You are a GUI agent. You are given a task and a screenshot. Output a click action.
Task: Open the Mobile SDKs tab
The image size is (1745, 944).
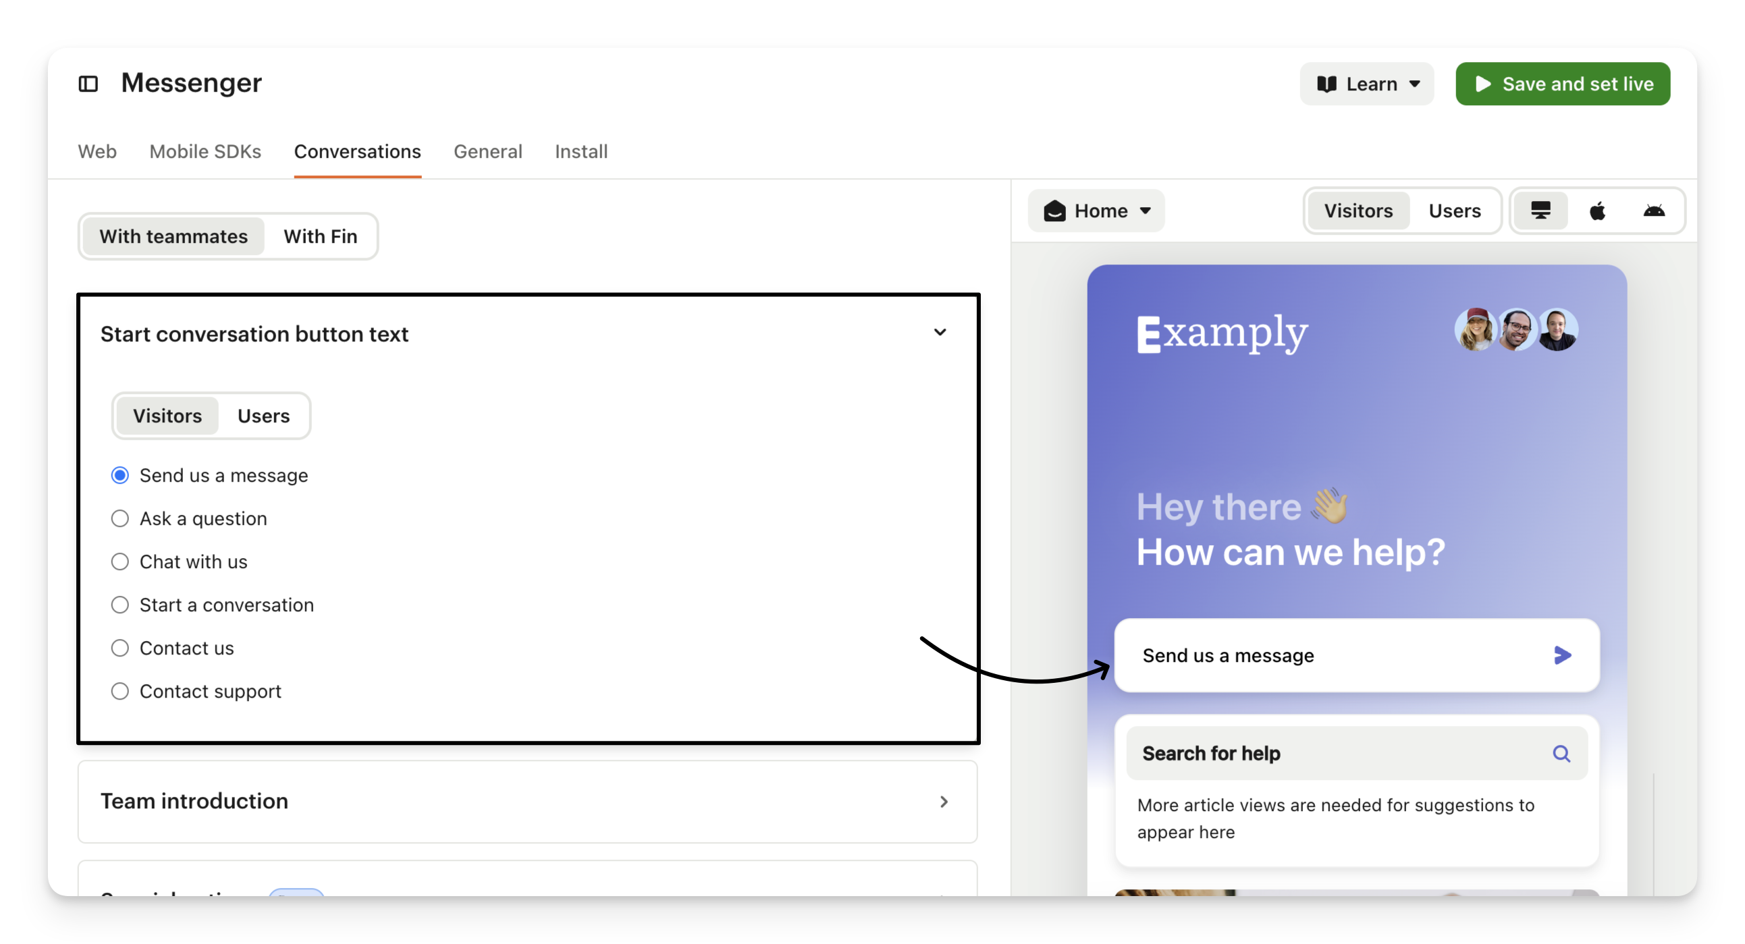(205, 151)
